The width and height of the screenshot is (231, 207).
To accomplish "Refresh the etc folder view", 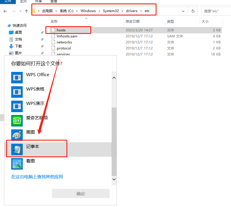I will pyautogui.click(x=193, y=11).
